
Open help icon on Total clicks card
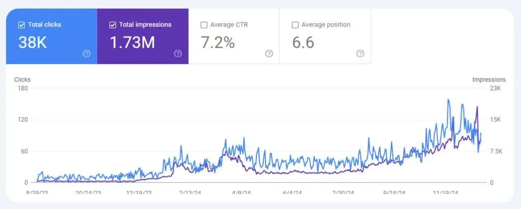(x=86, y=53)
